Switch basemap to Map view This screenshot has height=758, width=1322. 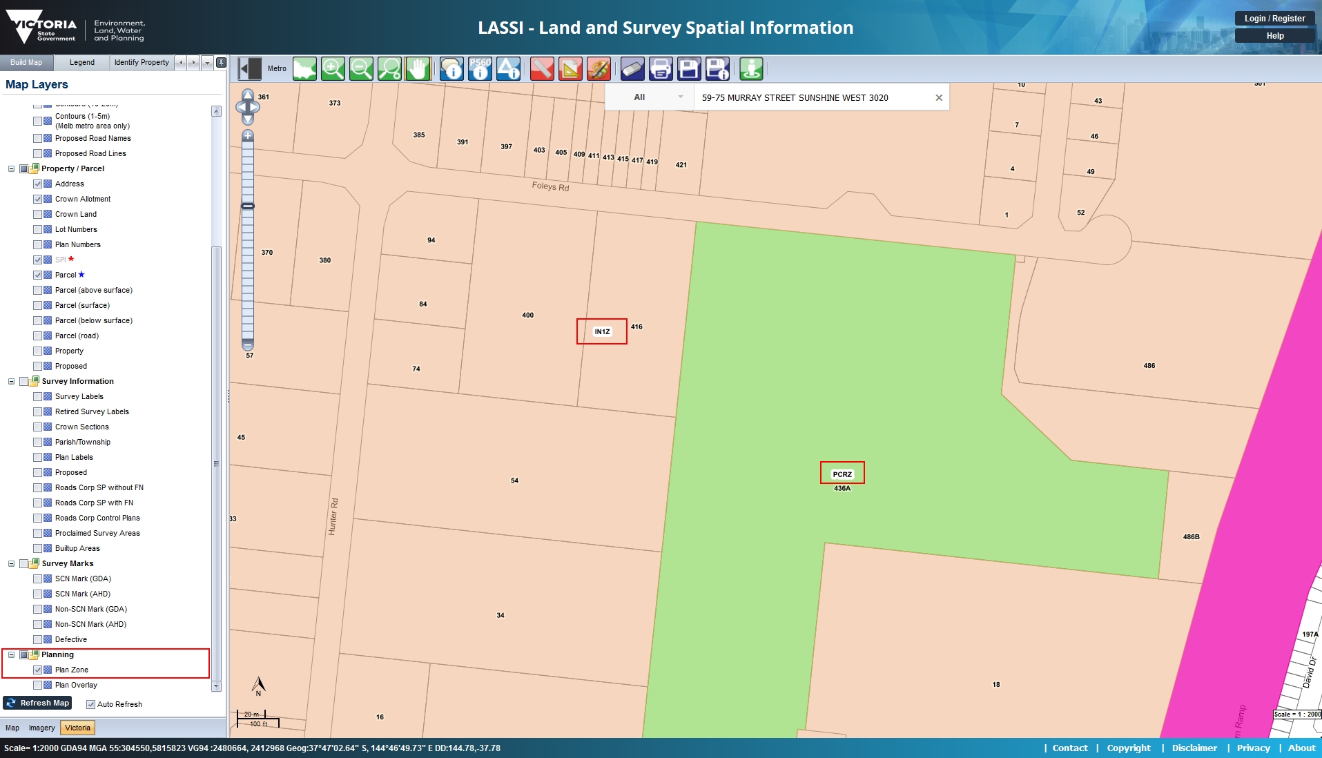coord(12,728)
